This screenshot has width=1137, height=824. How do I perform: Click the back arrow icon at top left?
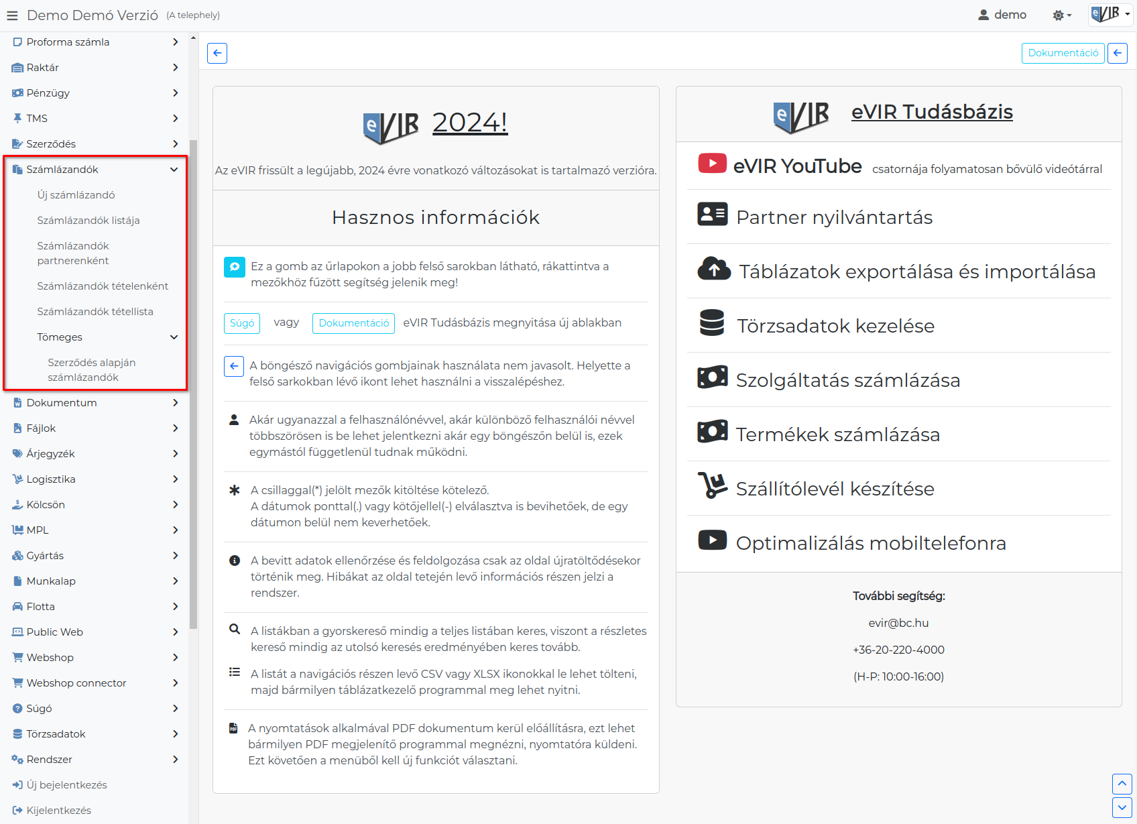(217, 53)
